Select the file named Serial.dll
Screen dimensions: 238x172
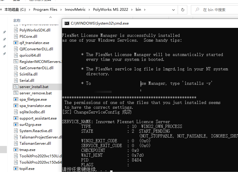coord(27,81)
